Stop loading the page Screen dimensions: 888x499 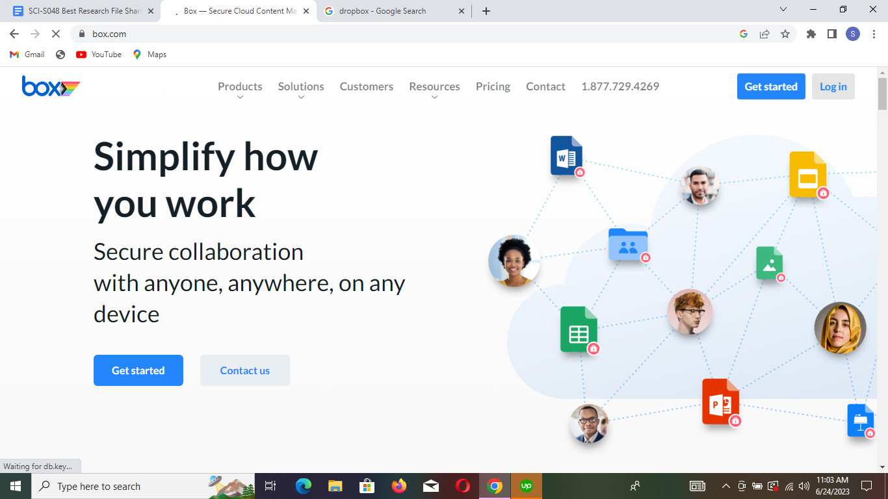click(x=56, y=34)
